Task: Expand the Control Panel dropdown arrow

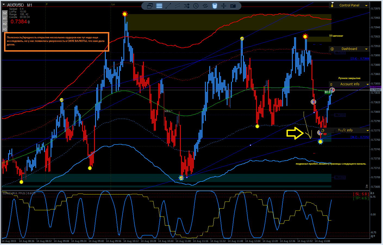Action: tap(366, 5)
